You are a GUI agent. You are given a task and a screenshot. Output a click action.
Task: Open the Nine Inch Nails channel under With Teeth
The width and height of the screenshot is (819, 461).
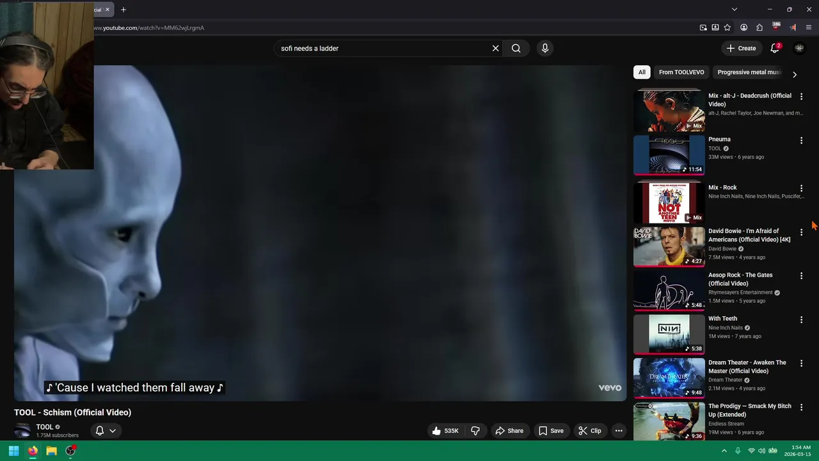726,328
